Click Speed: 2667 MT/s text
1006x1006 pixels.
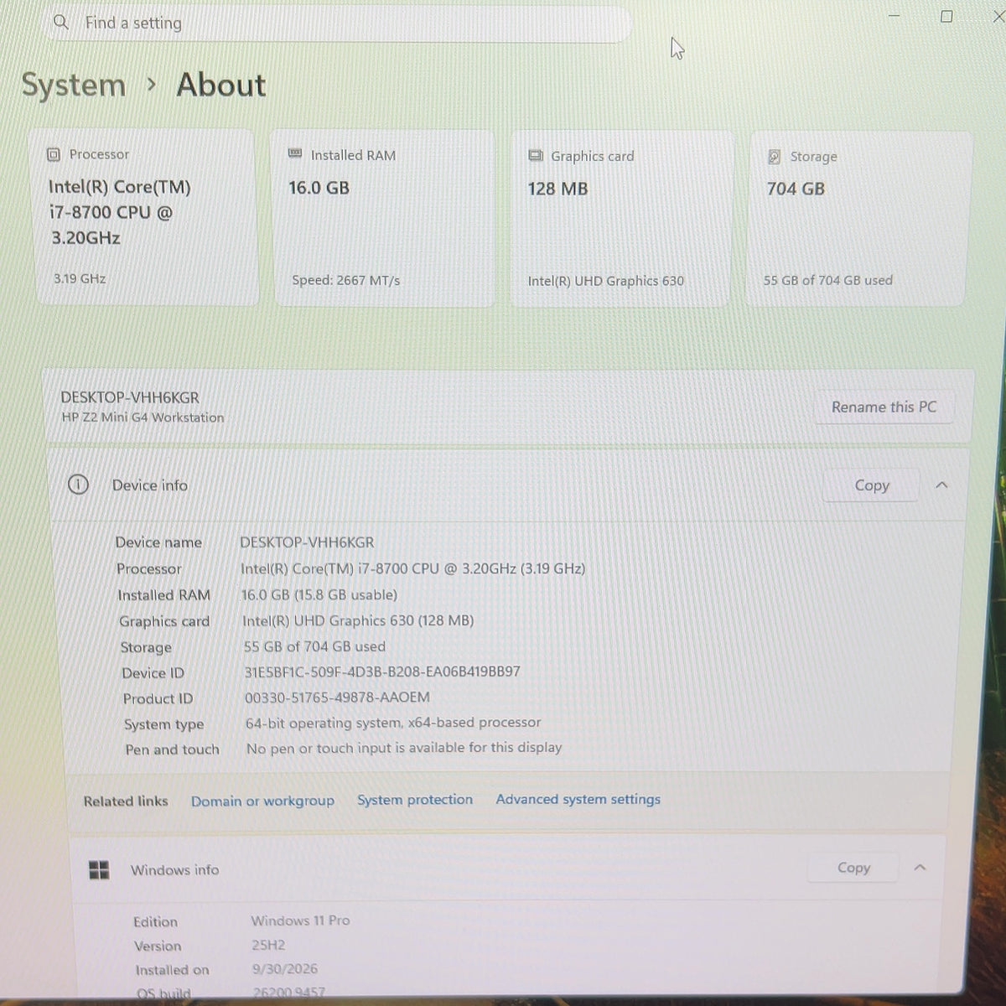(345, 280)
